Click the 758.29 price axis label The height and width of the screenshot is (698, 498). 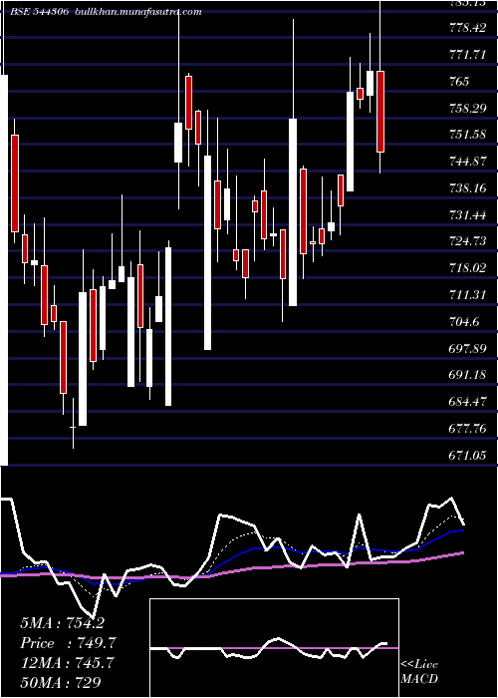467,108
